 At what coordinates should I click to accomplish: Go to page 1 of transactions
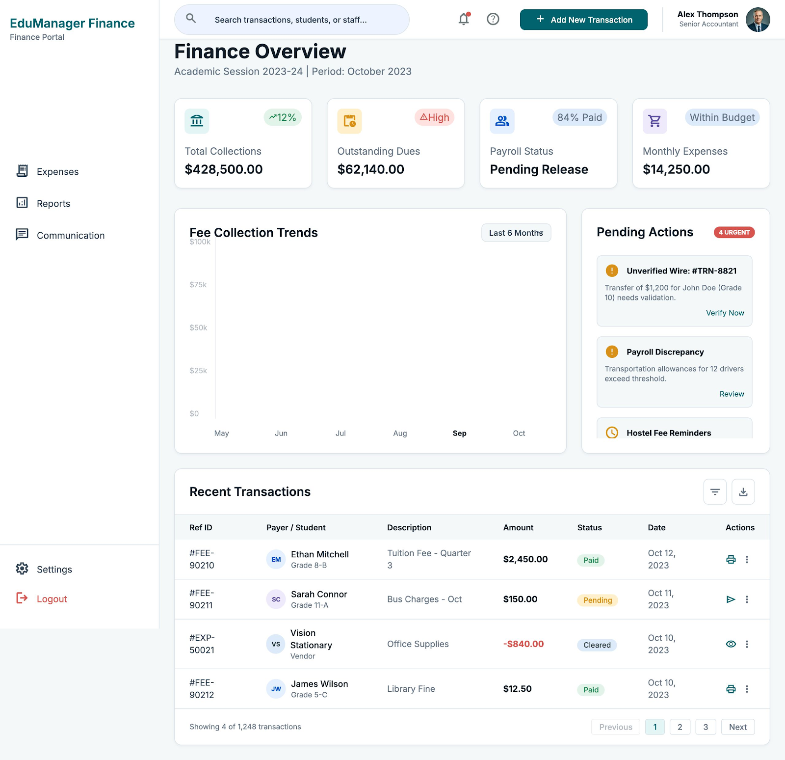tap(655, 727)
